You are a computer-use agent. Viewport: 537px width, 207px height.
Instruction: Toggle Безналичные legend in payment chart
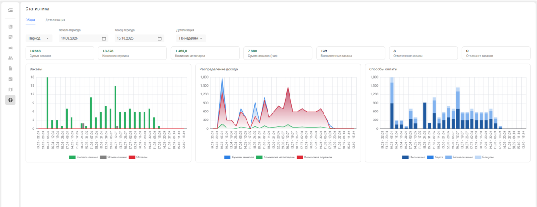(x=460, y=157)
